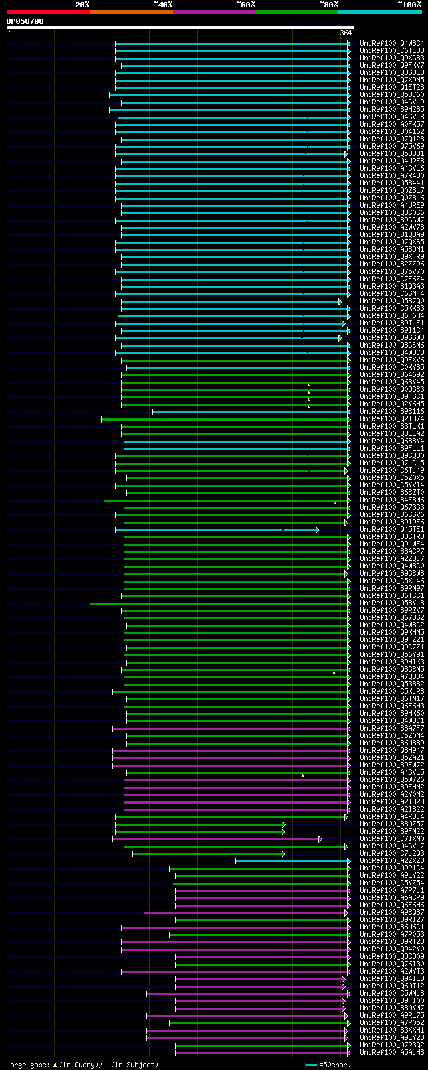Choose the UniRef100_B9GSW8 hit name
Screen dimensions: 428x1070
click(x=392, y=573)
